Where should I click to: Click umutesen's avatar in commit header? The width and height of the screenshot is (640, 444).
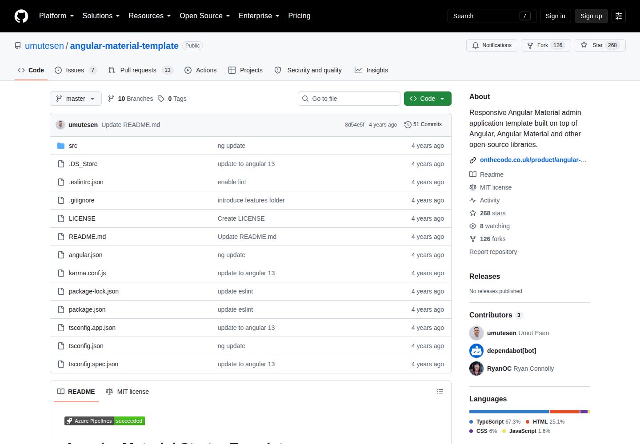pos(60,125)
